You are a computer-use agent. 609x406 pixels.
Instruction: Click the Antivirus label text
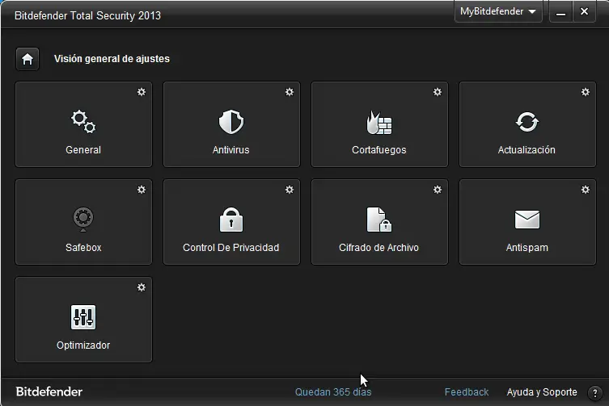[230, 150]
